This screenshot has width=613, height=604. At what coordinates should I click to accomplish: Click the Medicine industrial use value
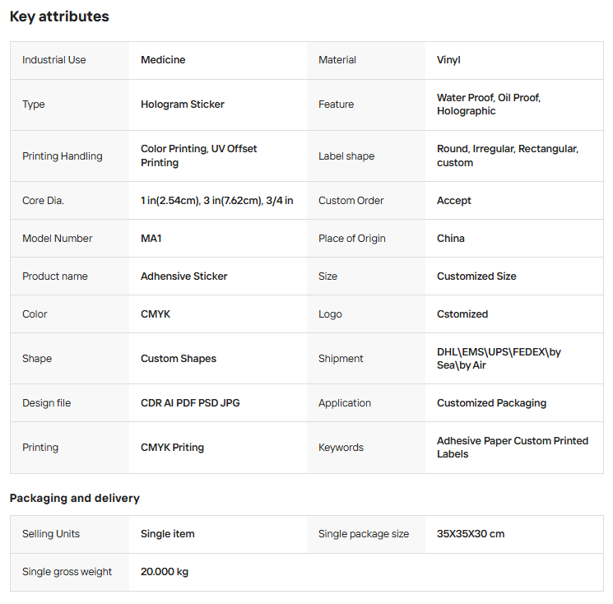pos(163,60)
